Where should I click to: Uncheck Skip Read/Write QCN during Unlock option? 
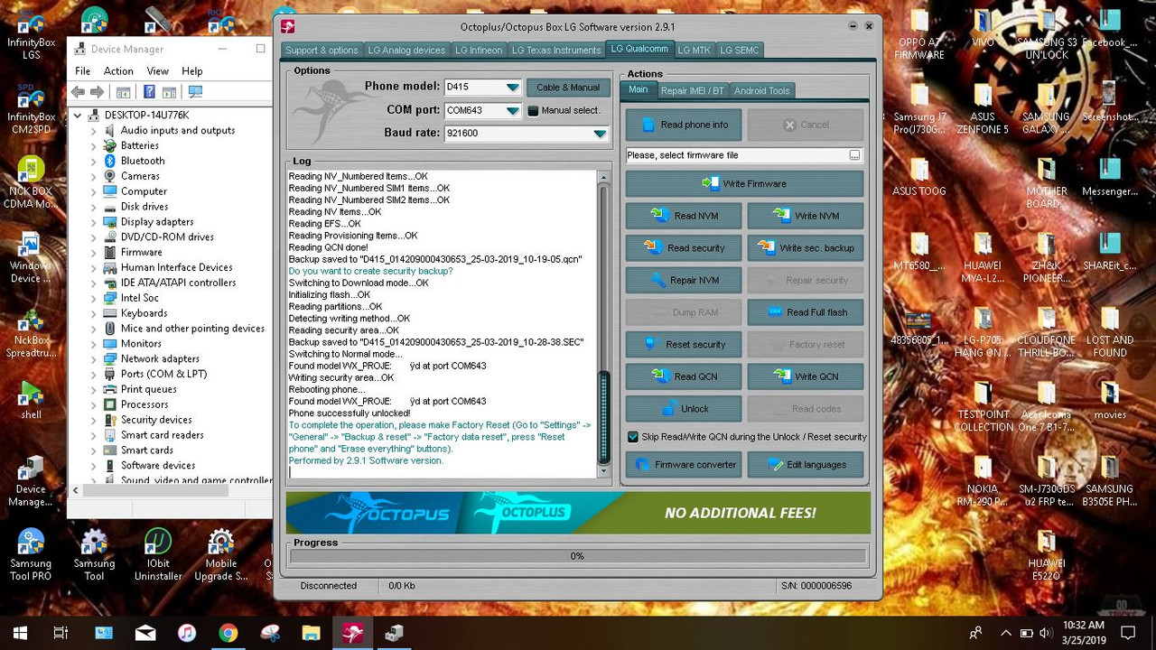pos(633,437)
